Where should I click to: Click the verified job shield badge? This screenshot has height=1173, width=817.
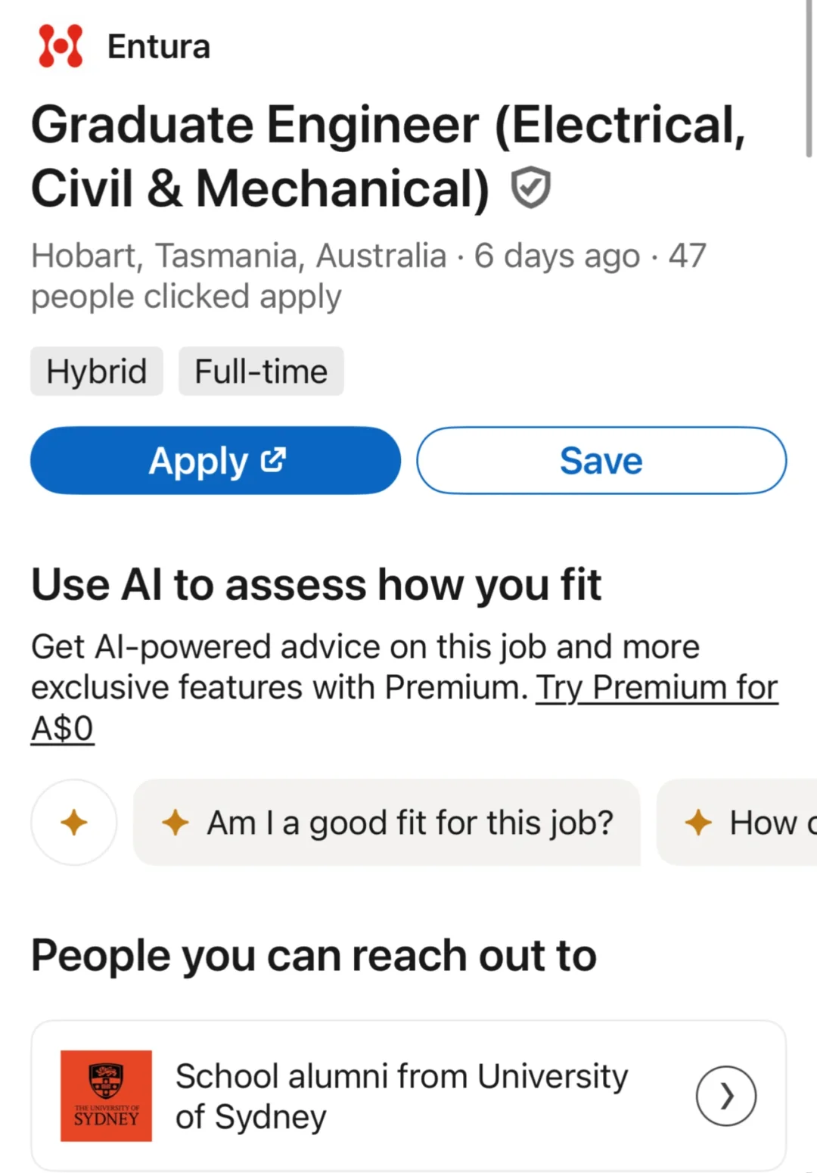click(x=530, y=187)
